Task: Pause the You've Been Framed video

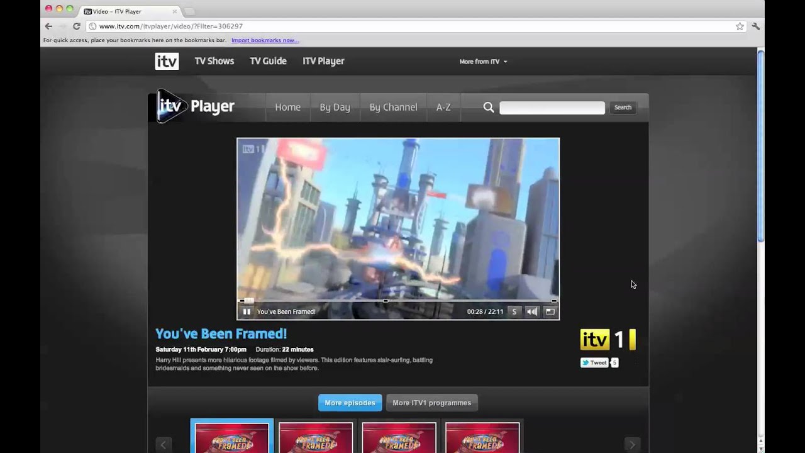Action: click(x=247, y=311)
